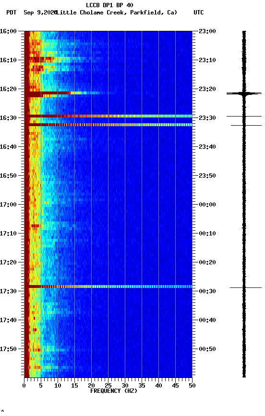Click the 'PDT' timezone label

pyautogui.click(x=12, y=13)
